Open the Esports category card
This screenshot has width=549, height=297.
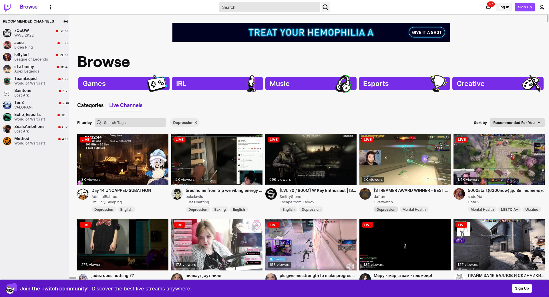pyautogui.click(x=404, y=84)
